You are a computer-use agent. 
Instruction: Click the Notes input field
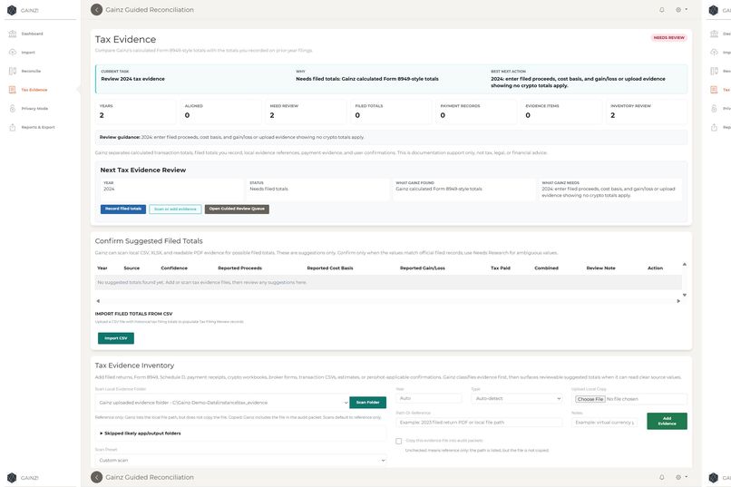click(x=604, y=423)
